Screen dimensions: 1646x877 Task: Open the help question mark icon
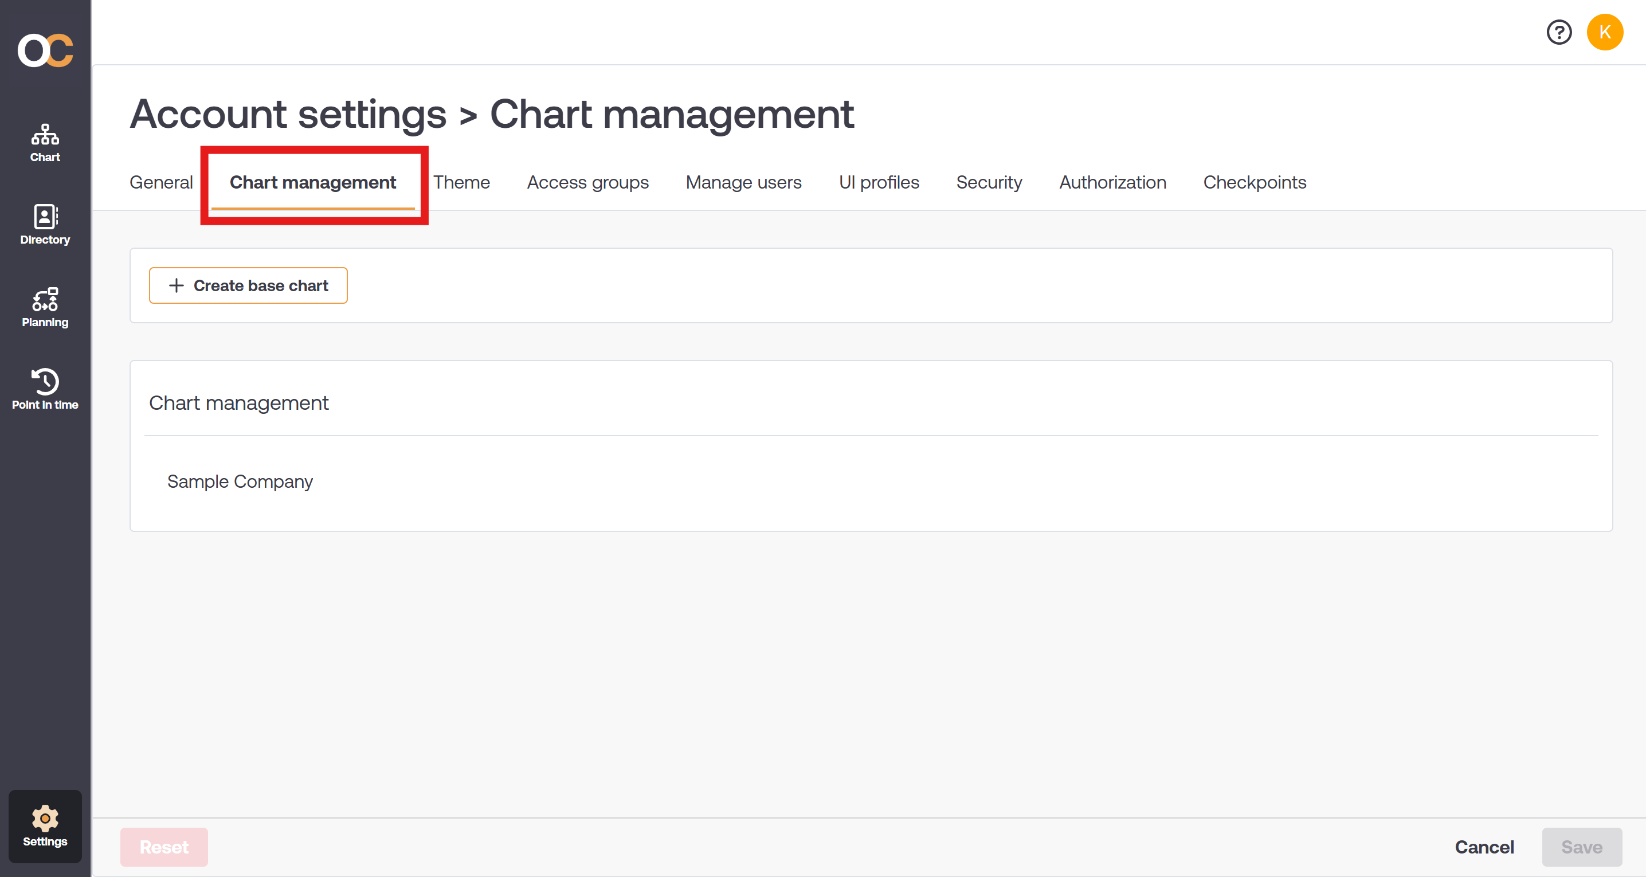[x=1558, y=32]
